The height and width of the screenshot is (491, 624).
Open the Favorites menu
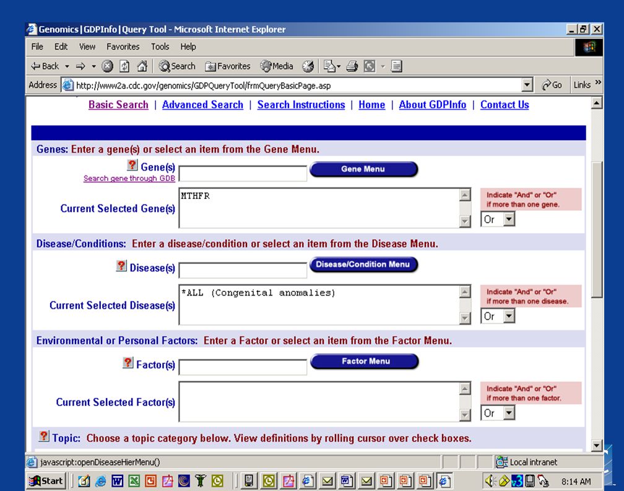pyautogui.click(x=123, y=46)
